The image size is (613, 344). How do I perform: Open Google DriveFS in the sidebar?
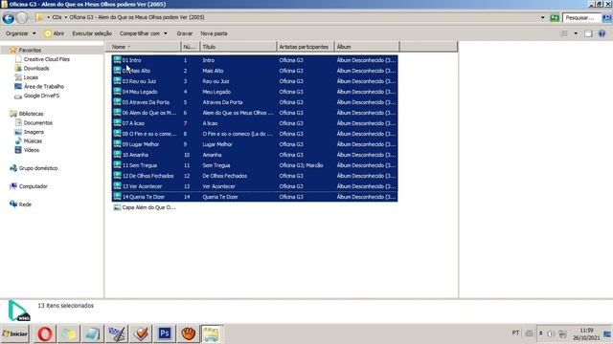41,96
